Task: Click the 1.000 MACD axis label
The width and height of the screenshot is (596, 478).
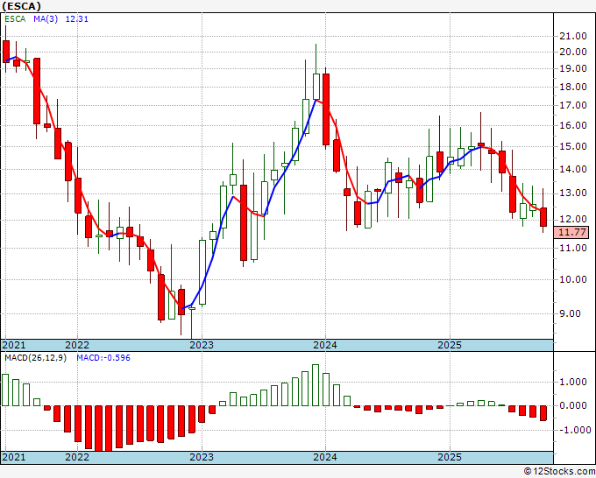Action: [573, 382]
